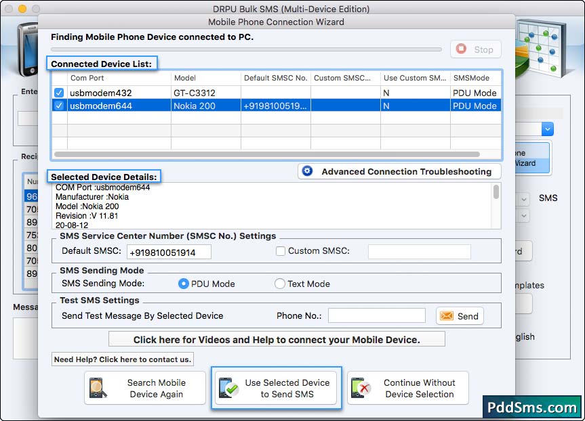Click the chart graphic in the background window
Image resolution: width=585 pixels, height=421 pixels.
(x=541, y=47)
